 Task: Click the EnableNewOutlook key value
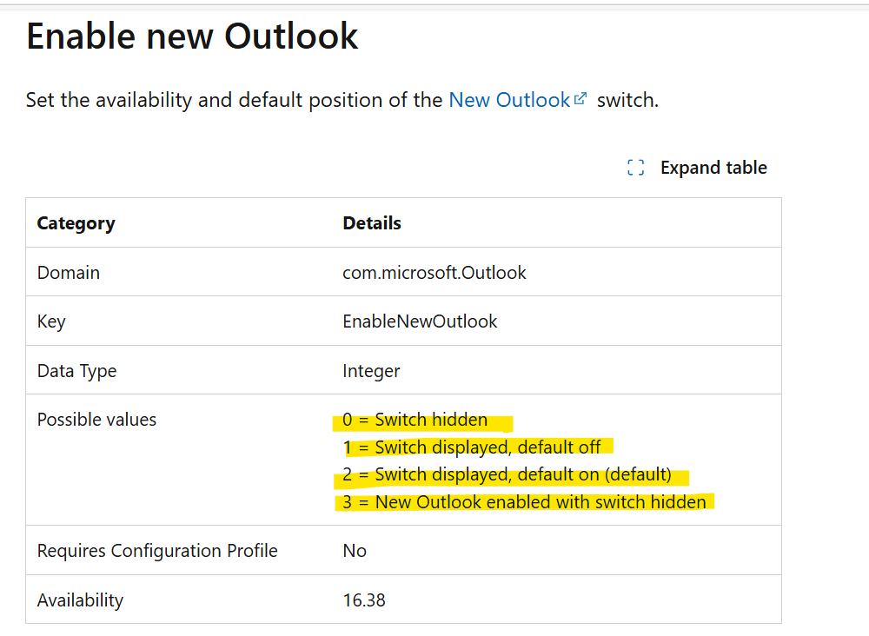(419, 321)
